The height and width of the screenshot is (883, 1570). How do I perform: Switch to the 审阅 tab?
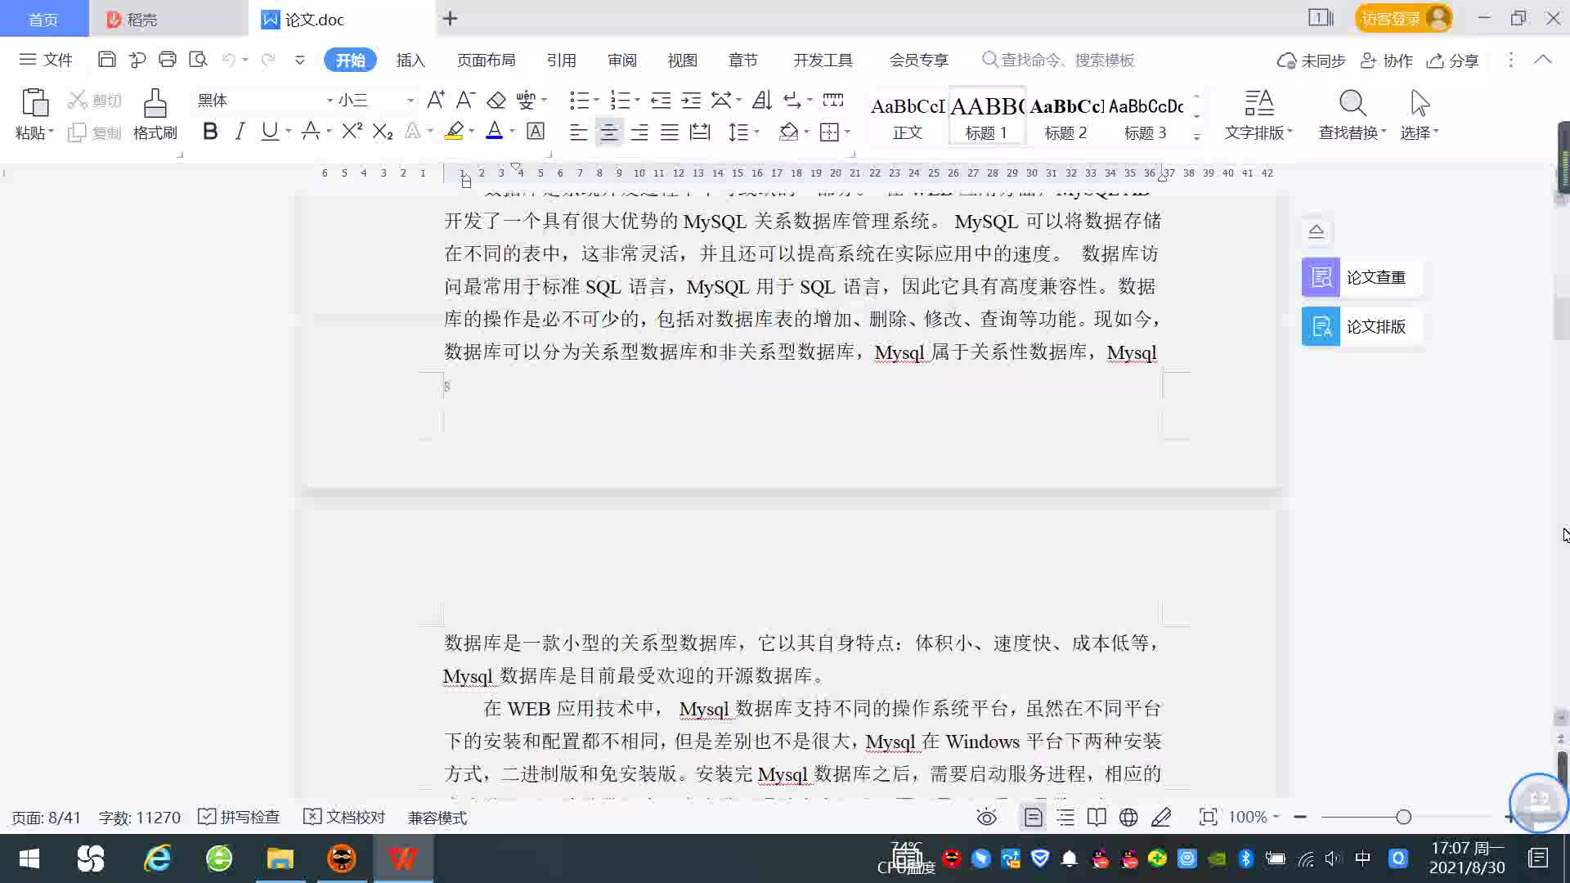(x=621, y=60)
